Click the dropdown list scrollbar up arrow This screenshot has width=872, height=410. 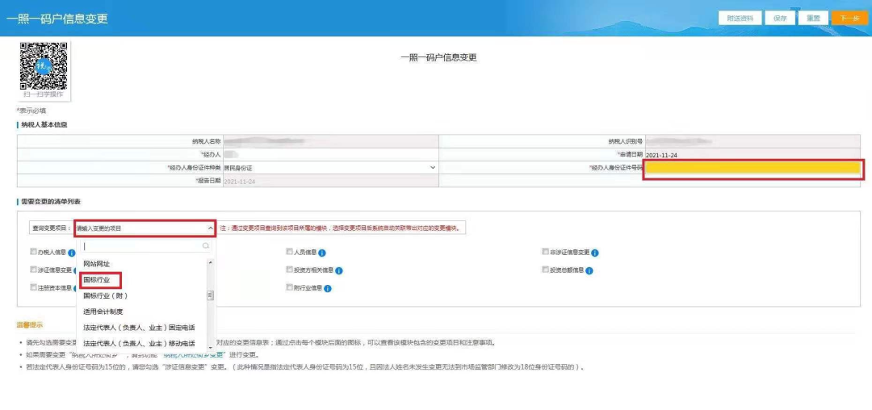210,261
